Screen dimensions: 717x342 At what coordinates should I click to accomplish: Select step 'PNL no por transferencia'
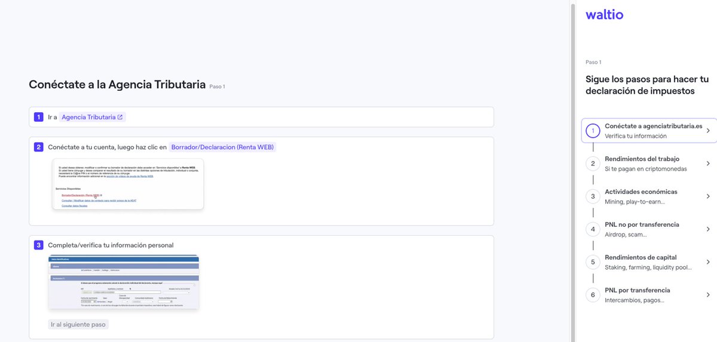click(x=649, y=229)
